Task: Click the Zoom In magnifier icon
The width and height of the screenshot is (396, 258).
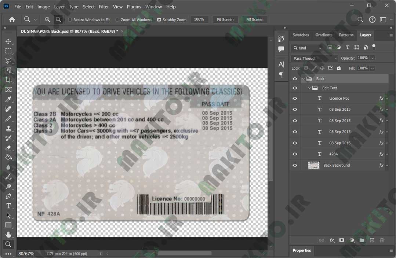Action: [47, 20]
